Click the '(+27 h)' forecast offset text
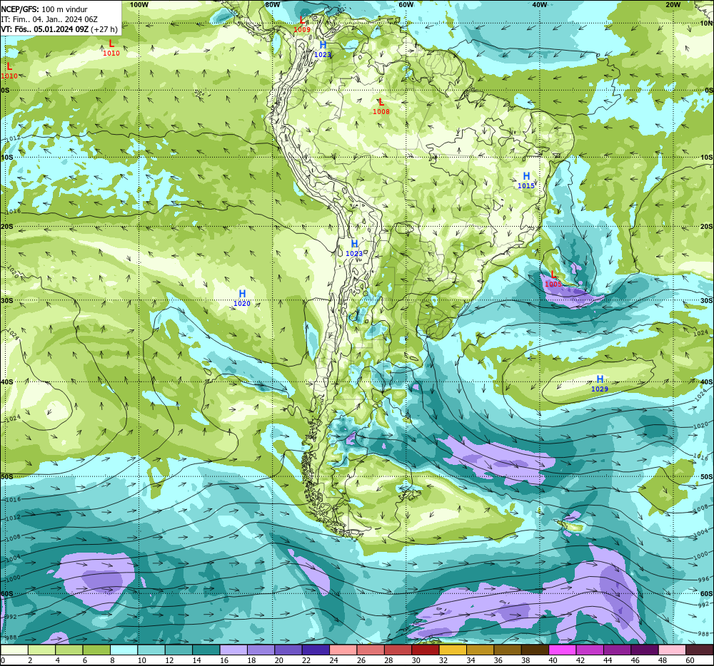714x666 pixels. click(x=104, y=29)
